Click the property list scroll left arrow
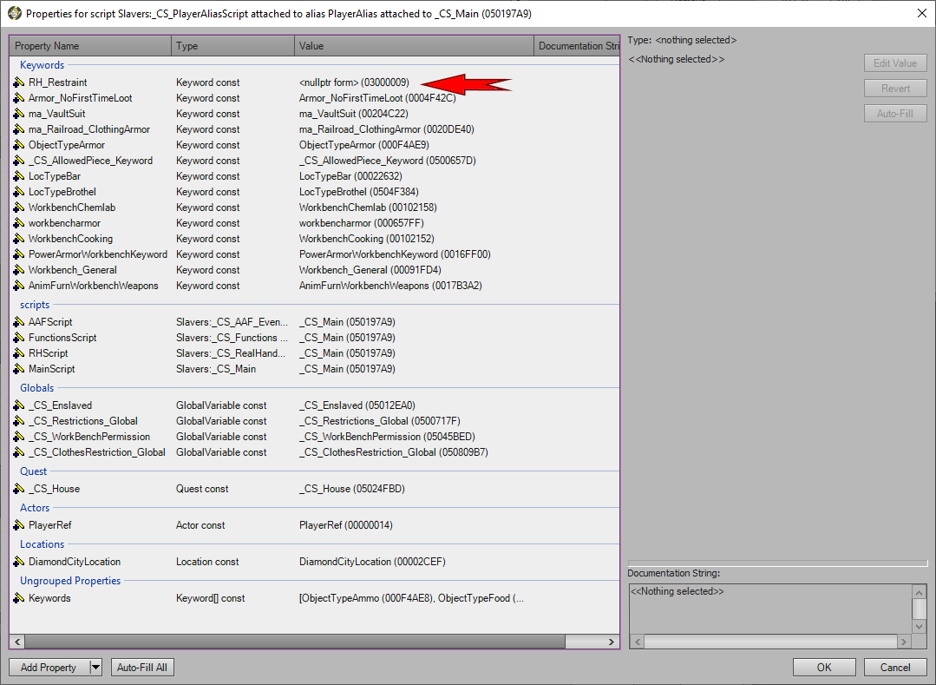 [17, 642]
